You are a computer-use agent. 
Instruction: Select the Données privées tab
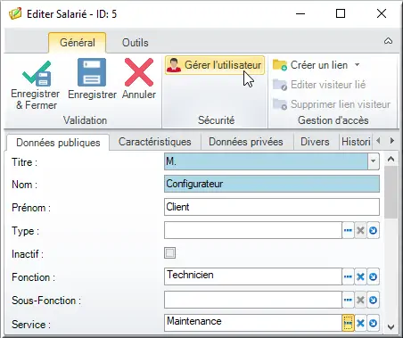coord(246,142)
